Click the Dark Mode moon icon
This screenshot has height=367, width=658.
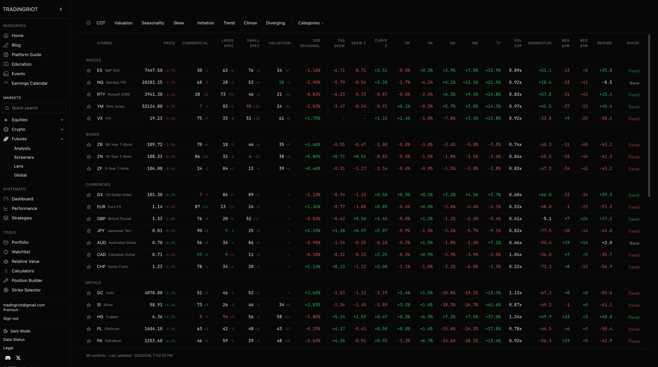(6, 331)
